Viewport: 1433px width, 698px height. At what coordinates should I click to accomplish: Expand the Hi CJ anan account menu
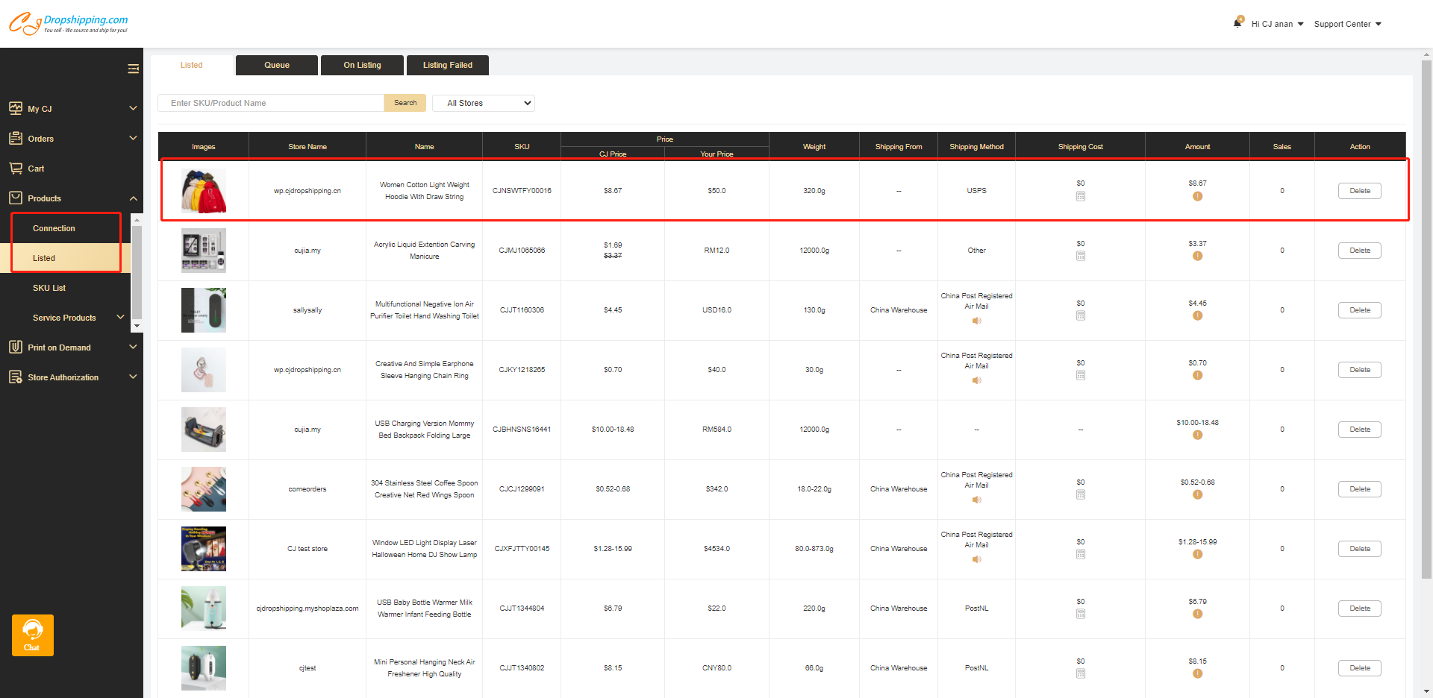click(x=1277, y=24)
